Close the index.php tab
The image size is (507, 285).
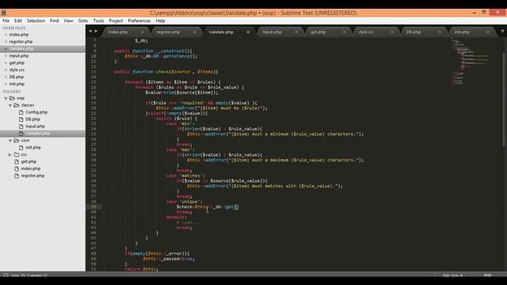(x=143, y=32)
